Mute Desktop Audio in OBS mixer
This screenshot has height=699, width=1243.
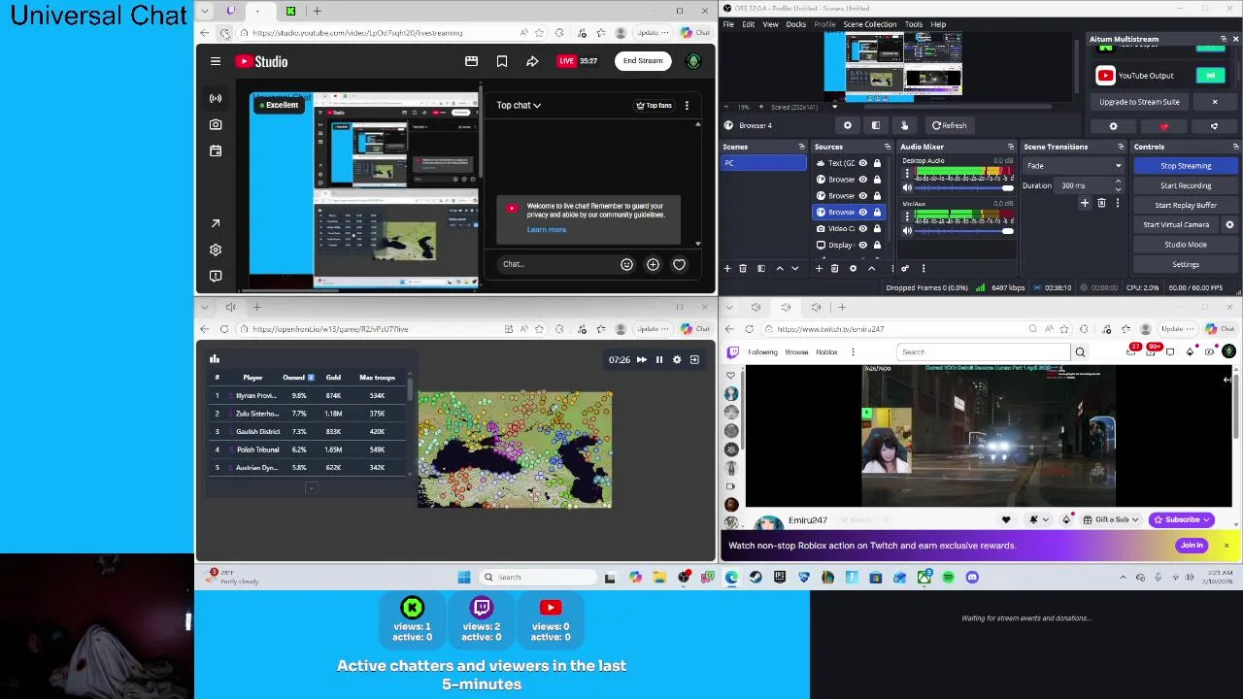(907, 187)
